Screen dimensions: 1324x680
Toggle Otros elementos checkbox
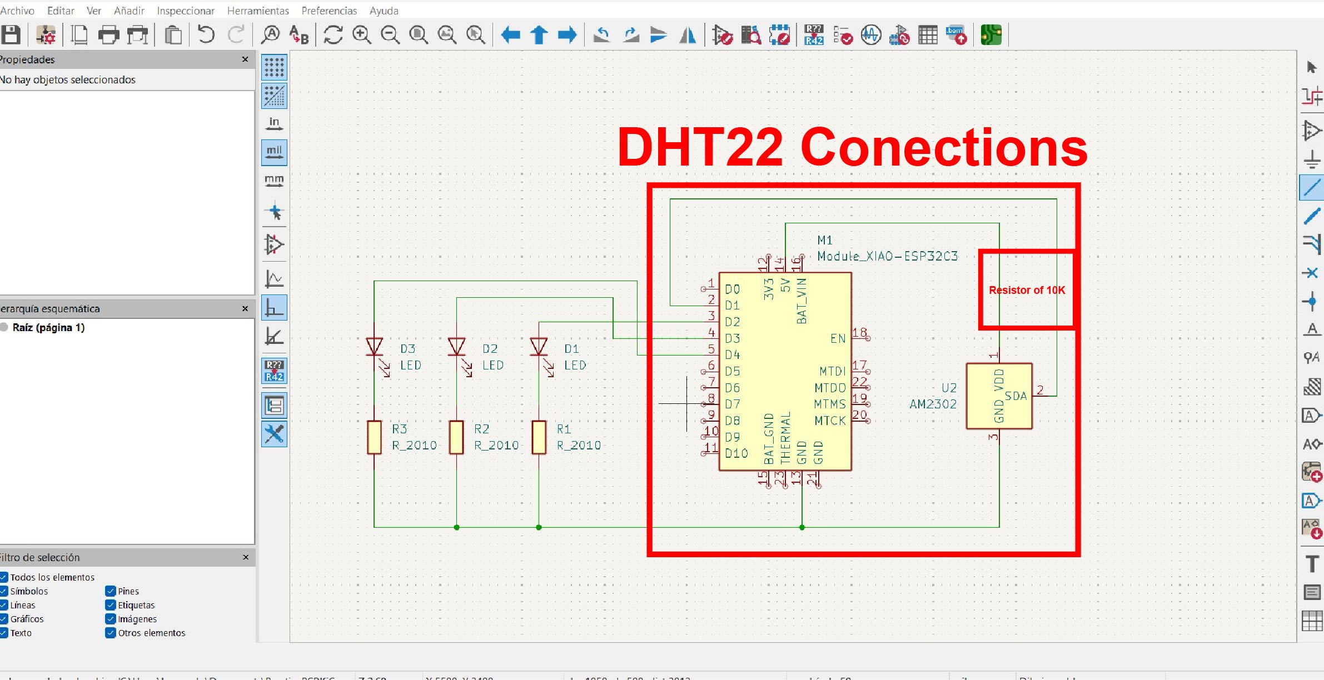(x=111, y=633)
